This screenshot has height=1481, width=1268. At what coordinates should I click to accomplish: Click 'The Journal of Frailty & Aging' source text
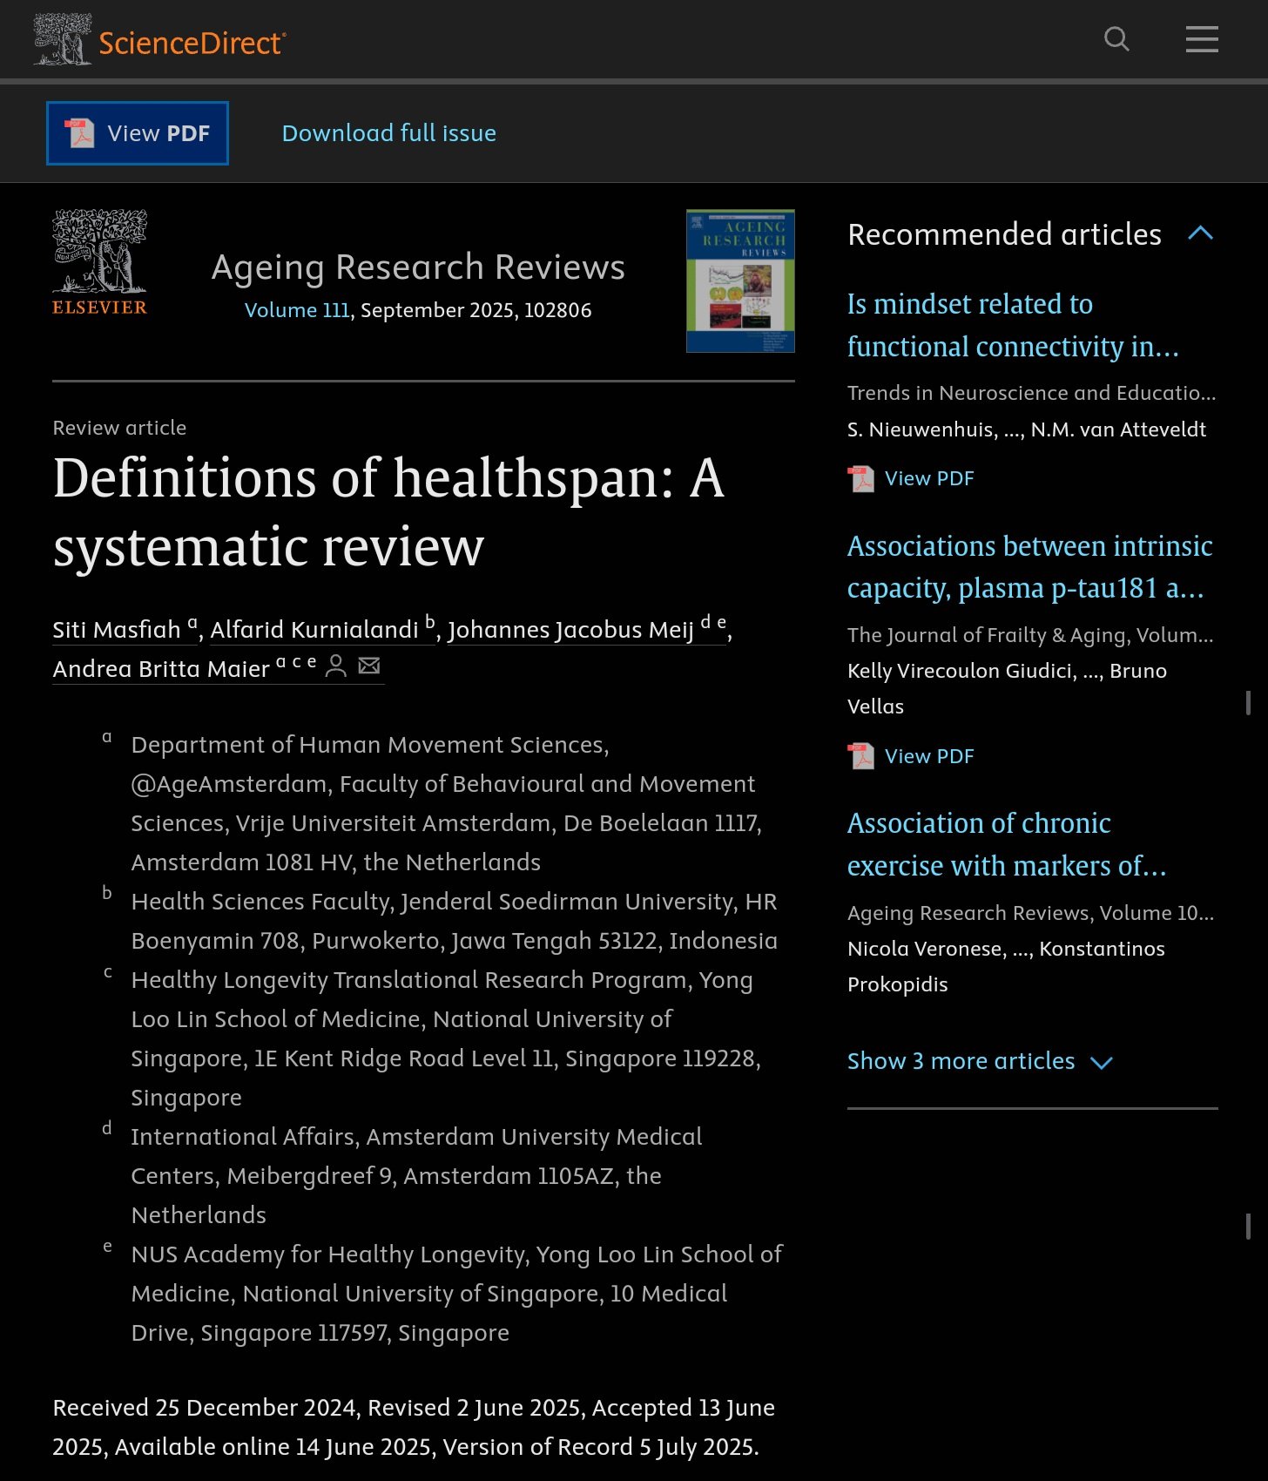coord(1030,635)
